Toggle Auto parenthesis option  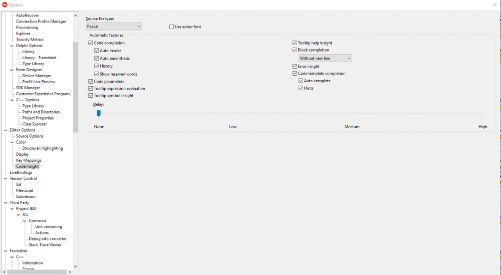pyautogui.click(x=97, y=58)
